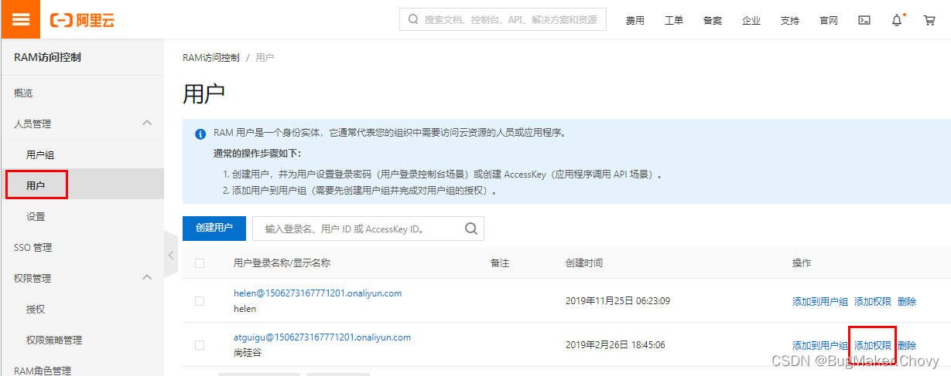Open helen@1506273167771201.onaliyun.com user link
Viewport: 951px width, 376px height.
pos(317,293)
